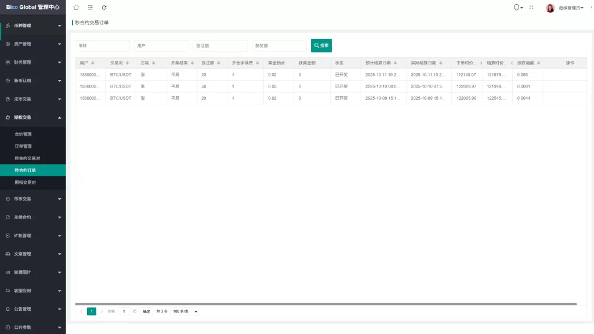The image size is (594, 334).
Task: Open the 100条/页 page size dropdown
Action: [x=184, y=311]
